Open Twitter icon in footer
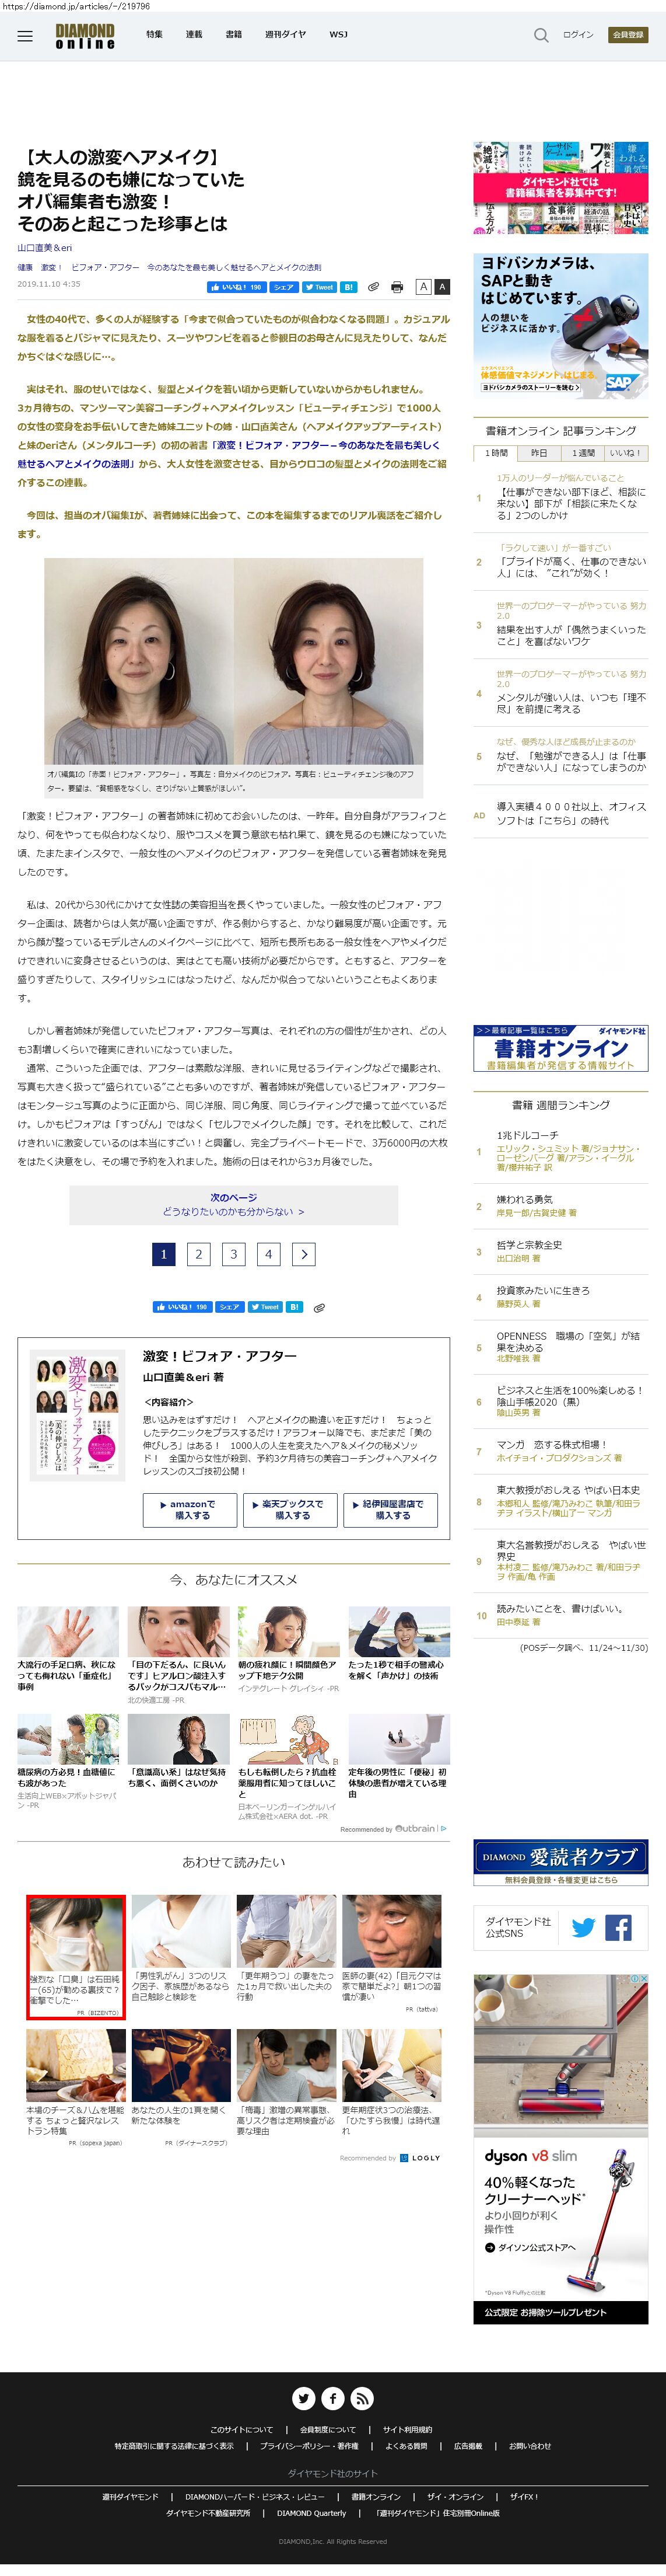Image resolution: width=666 pixels, height=2576 pixels. point(303,2398)
